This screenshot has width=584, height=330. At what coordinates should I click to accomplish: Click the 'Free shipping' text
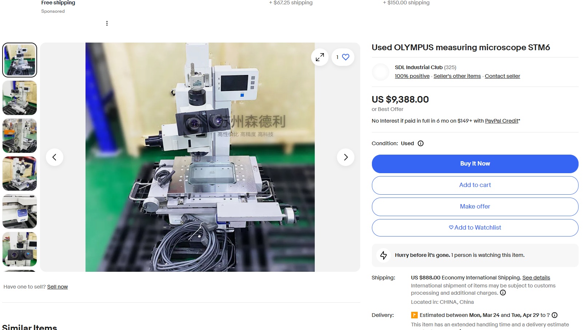(x=58, y=3)
